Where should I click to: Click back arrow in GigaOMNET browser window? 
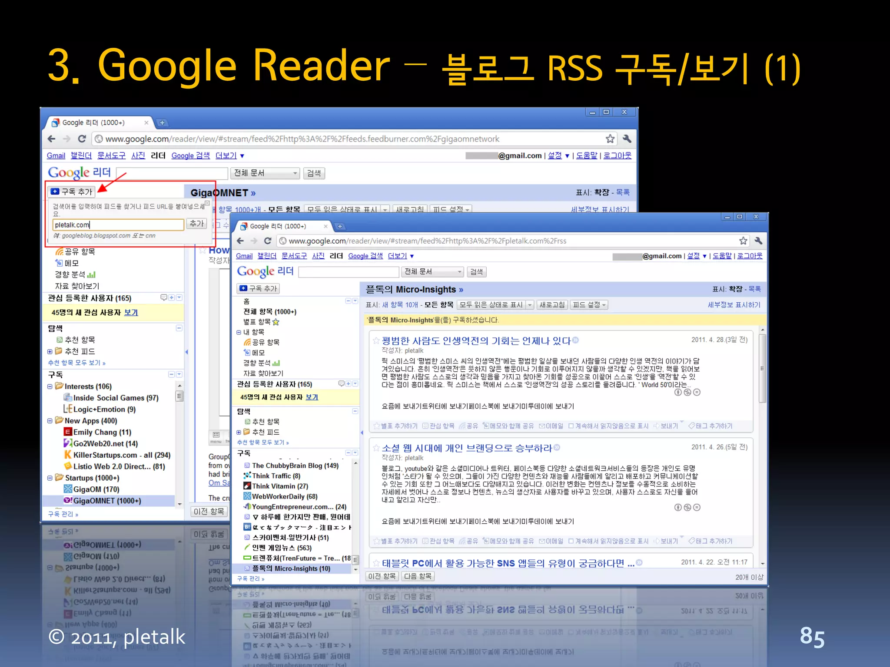click(x=52, y=139)
